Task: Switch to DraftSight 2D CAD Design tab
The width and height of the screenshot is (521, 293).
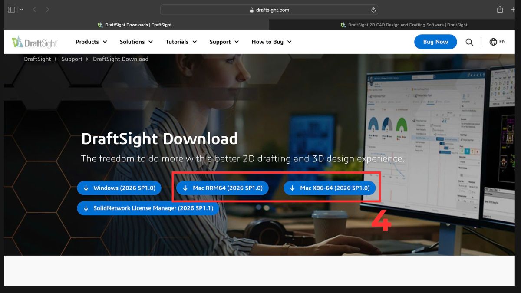Action: tap(404, 25)
